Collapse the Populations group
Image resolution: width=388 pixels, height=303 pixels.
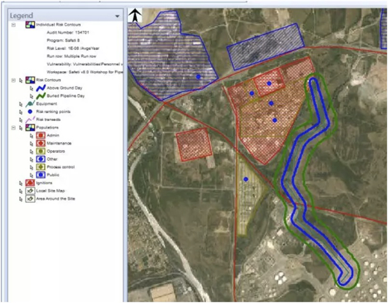pos(13,128)
